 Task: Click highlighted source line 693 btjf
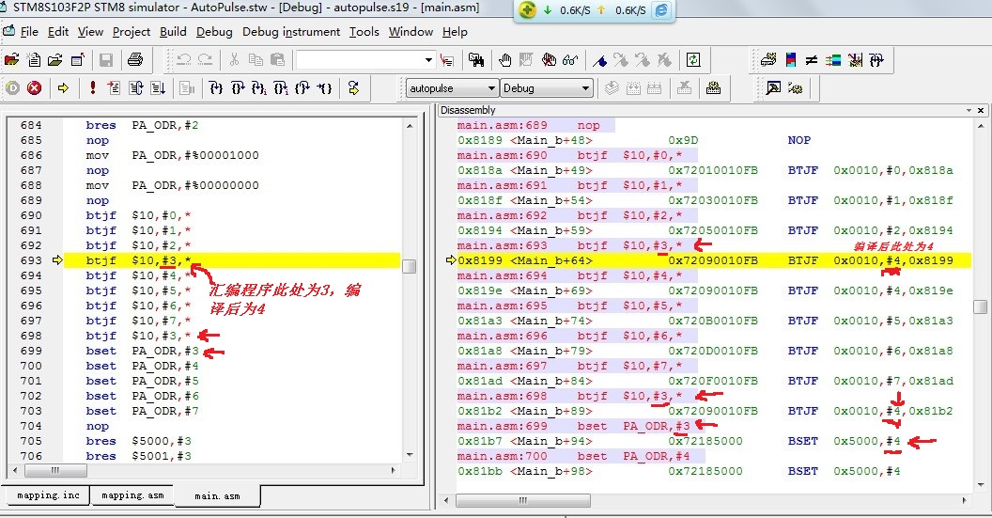click(231, 260)
